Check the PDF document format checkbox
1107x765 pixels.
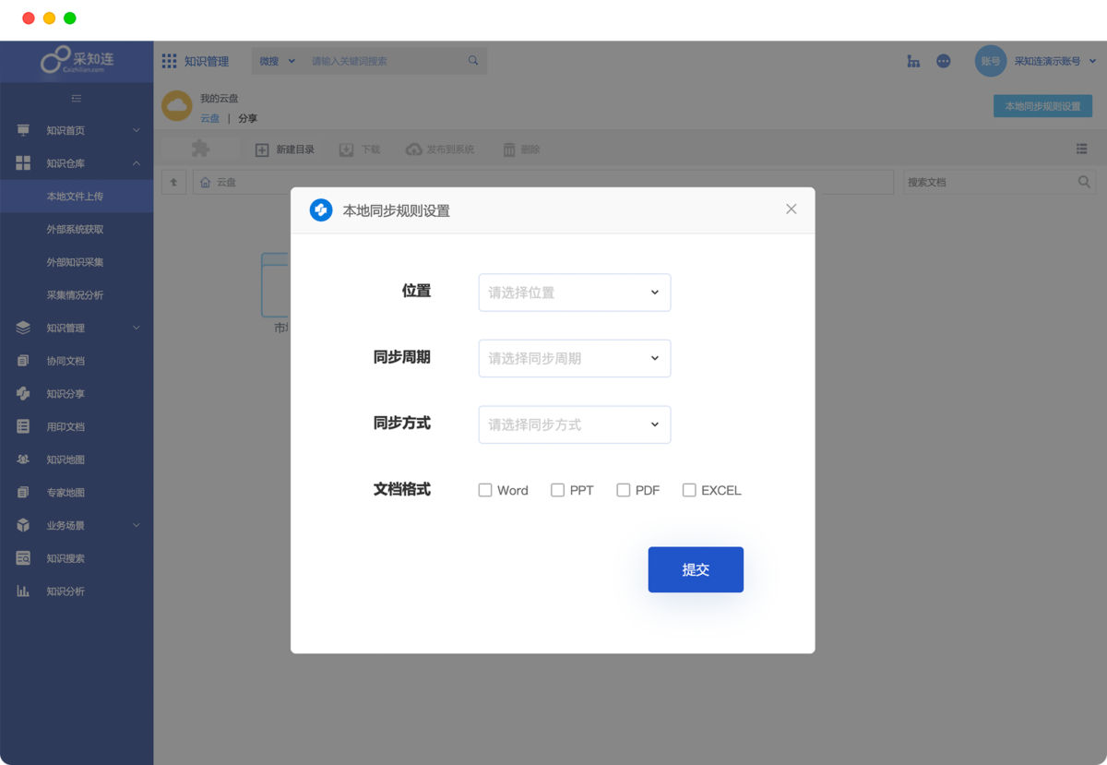[x=624, y=490]
